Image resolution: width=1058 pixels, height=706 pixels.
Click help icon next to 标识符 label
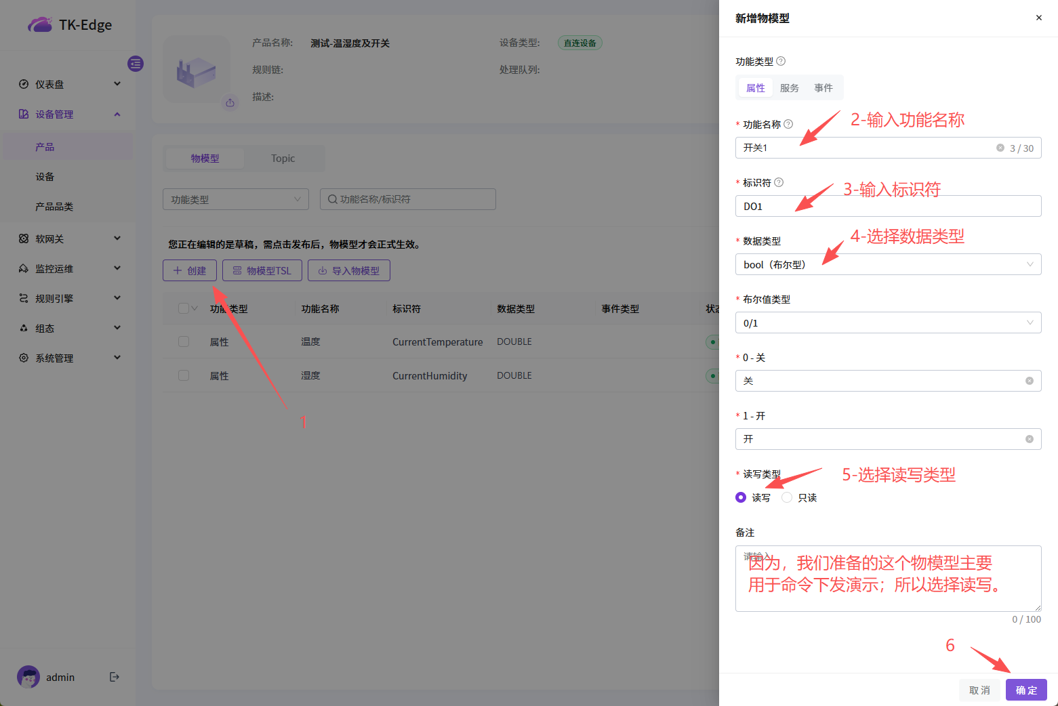pyautogui.click(x=779, y=182)
